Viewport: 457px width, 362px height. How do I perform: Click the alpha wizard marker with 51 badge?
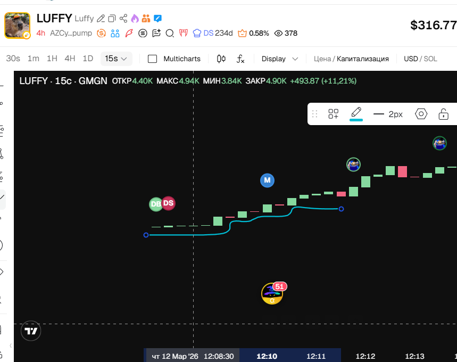[272, 293]
